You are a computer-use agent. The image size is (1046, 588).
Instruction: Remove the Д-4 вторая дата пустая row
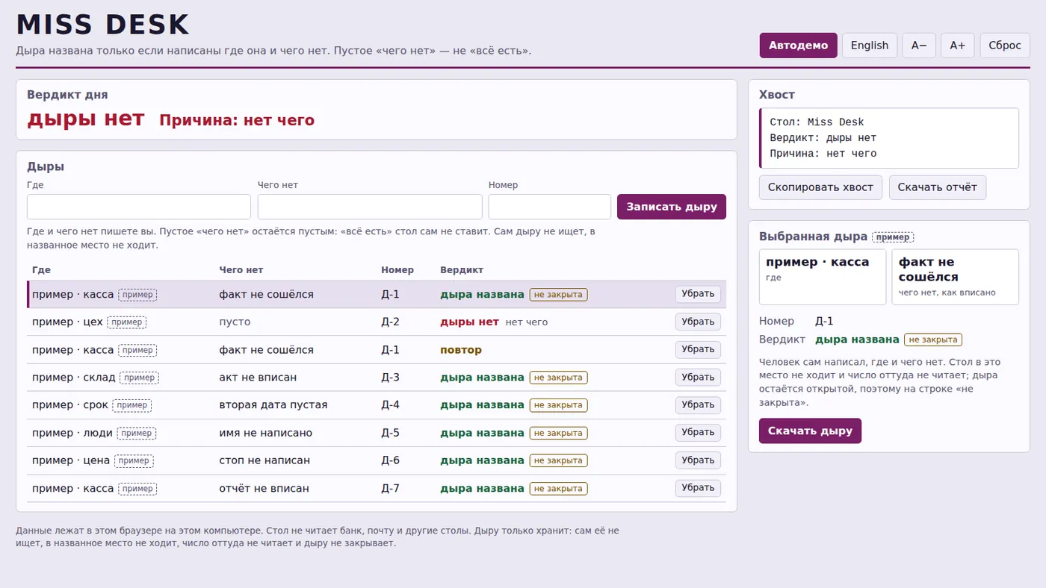tap(698, 405)
